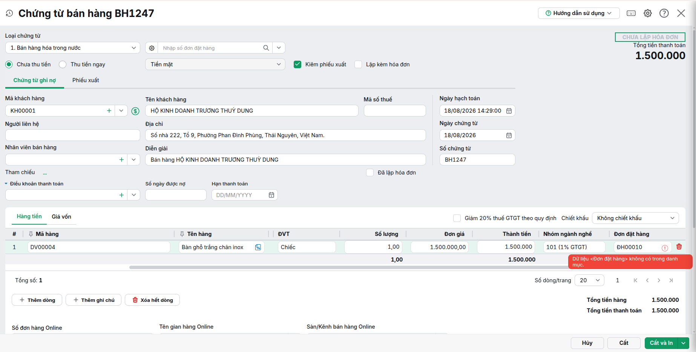Open settings gear in top header
696x352 pixels.
[x=648, y=13]
